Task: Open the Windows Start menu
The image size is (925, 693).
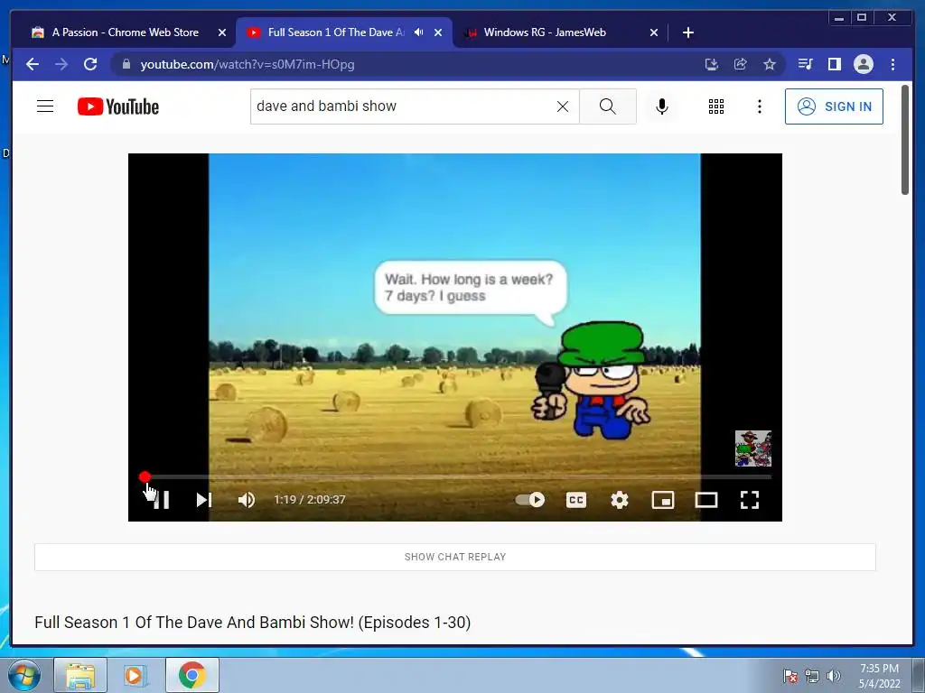Action: [23, 675]
